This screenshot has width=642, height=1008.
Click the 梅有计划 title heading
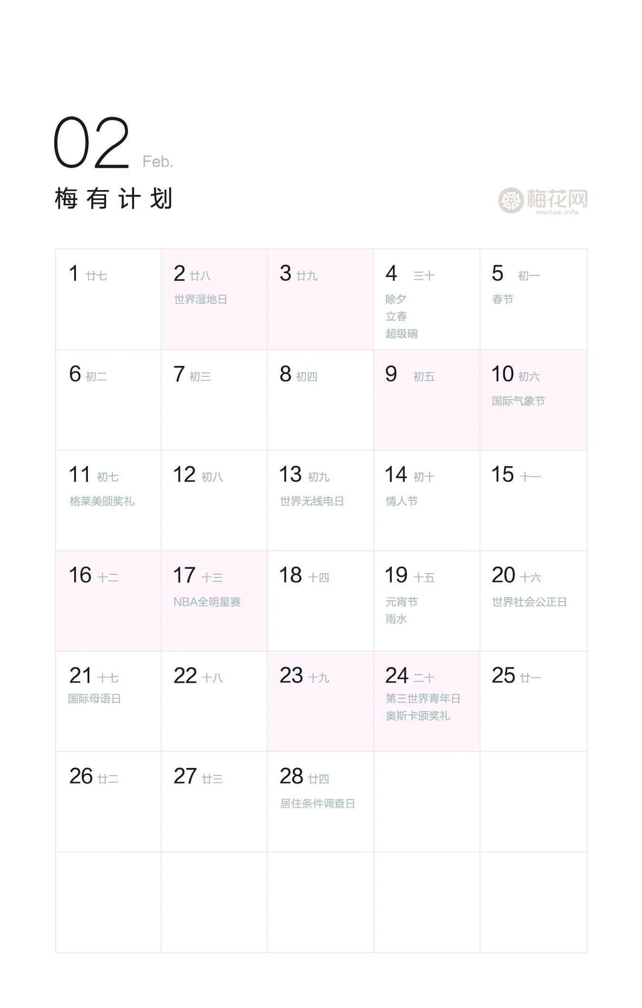click(113, 199)
